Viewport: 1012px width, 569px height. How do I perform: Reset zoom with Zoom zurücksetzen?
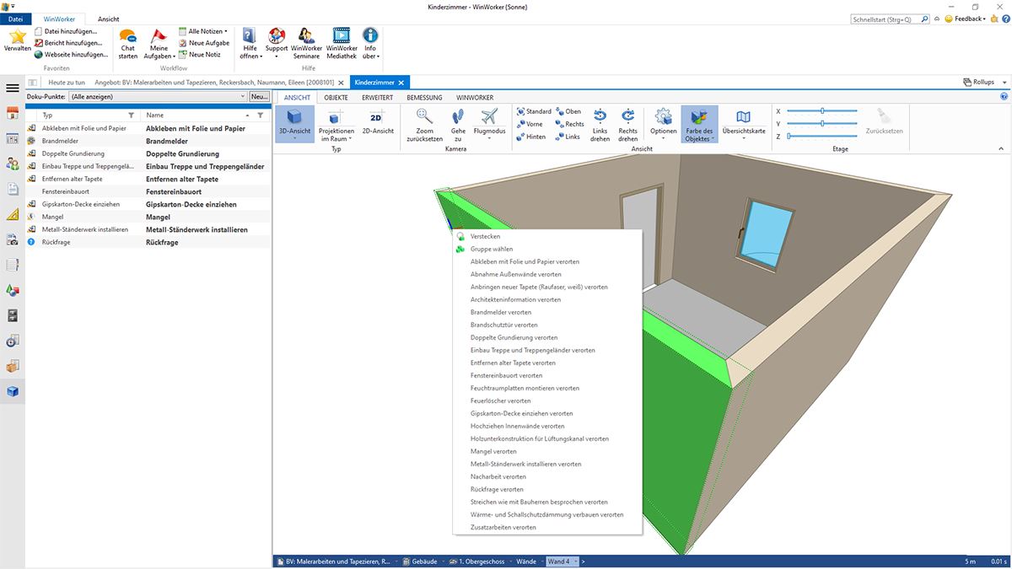[424, 125]
